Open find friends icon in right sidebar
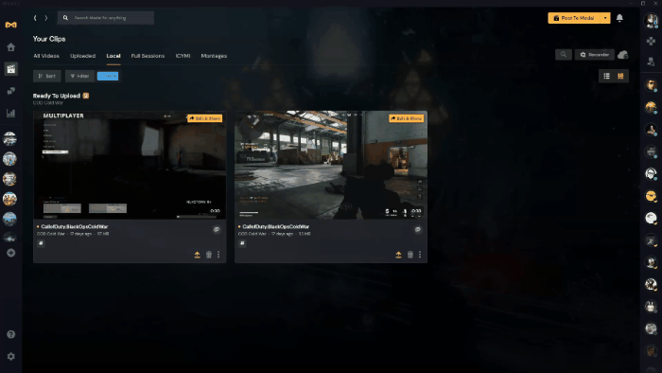The width and height of the screenshot is (662, 373). [x=651, y=62]
